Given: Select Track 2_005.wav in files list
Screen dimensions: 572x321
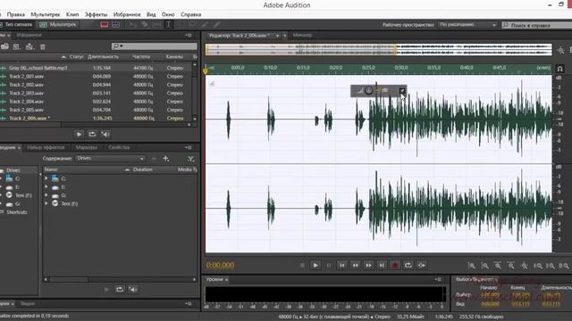Looking at the screenshot, I should pyautogui.click(x=96, y=110).
